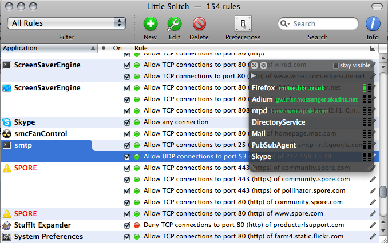The height and width of the screenshot is (243, 388).
Task: Click the System Preferences icon
Action: (x=7, y=237)
